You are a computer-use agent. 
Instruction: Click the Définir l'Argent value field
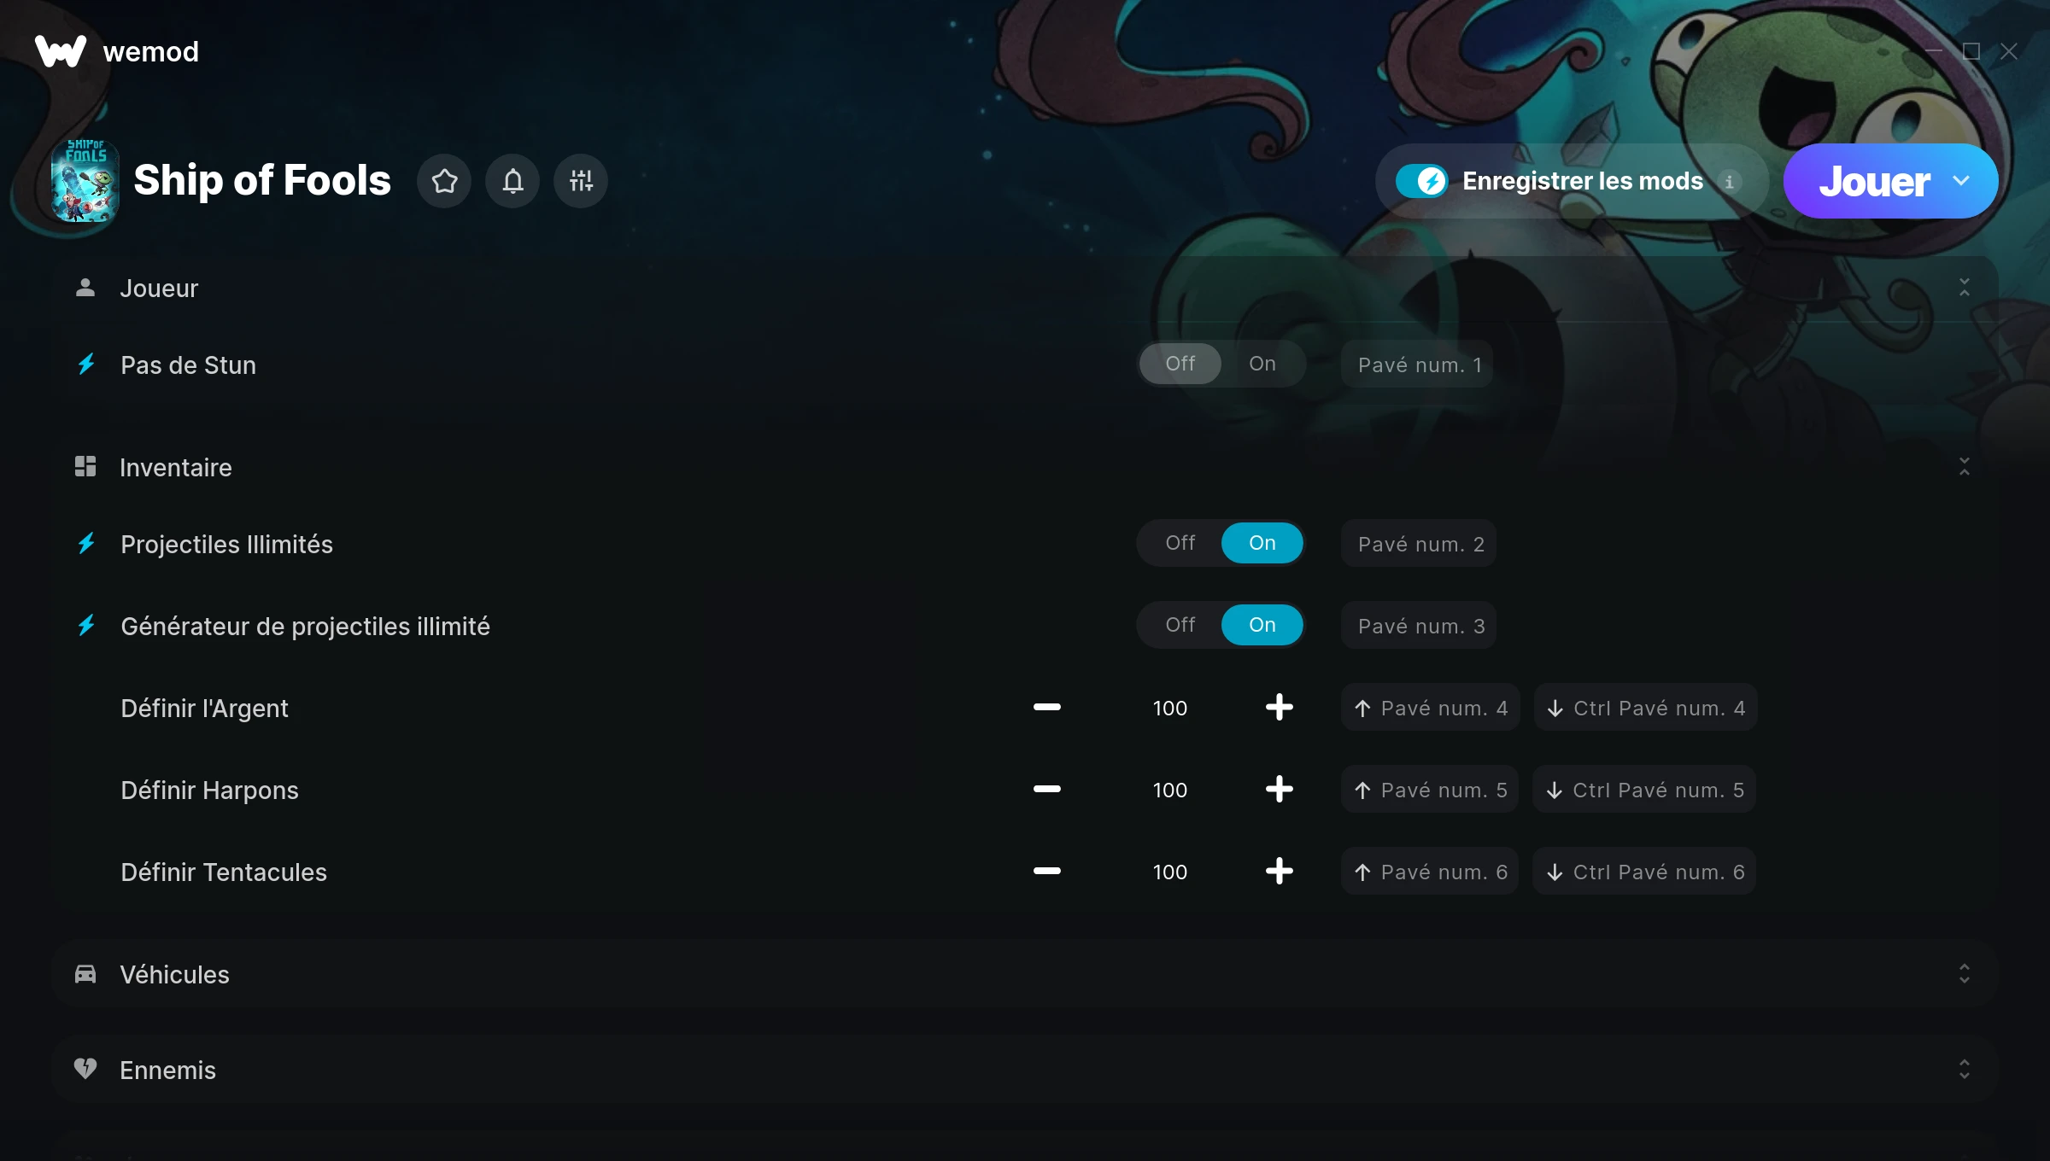click(x=1169, y=708)
